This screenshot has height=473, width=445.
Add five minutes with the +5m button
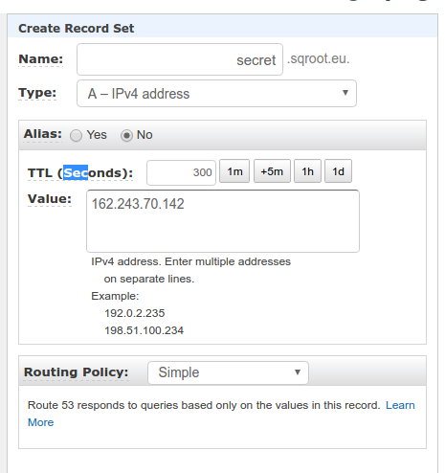[x=272, y=171]
